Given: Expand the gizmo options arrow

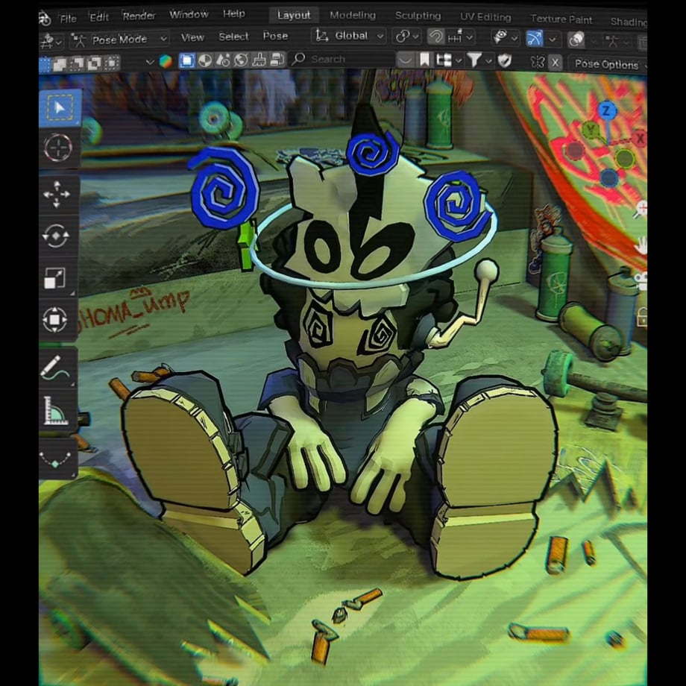Looking at the screenshot, I should (x=553, y=40).
